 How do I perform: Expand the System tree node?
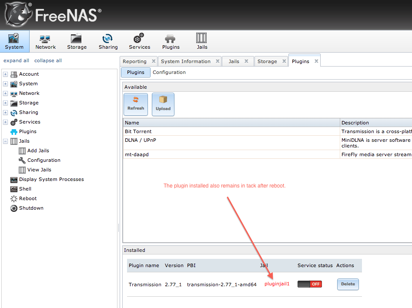(x=5, y=84)
